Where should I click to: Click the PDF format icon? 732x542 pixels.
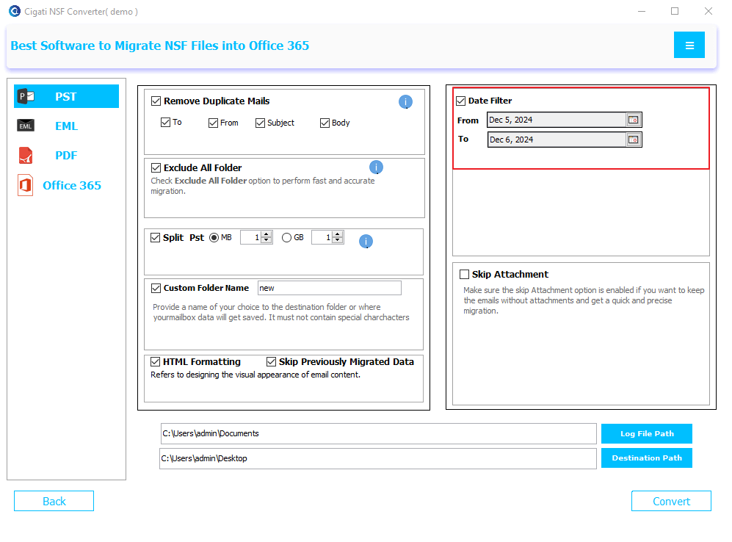[26, 156]
